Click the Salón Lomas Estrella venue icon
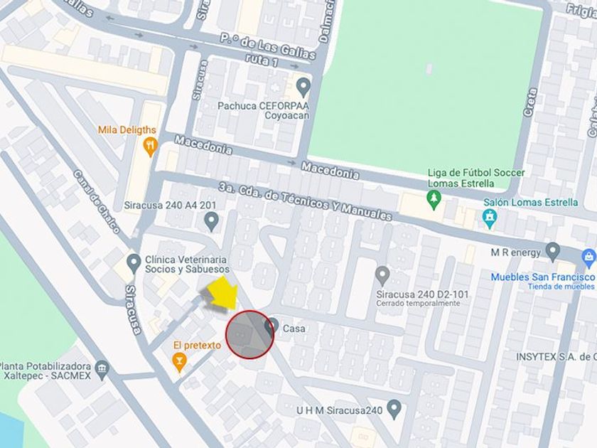The image size is (597, 448). tap(489, 219)
